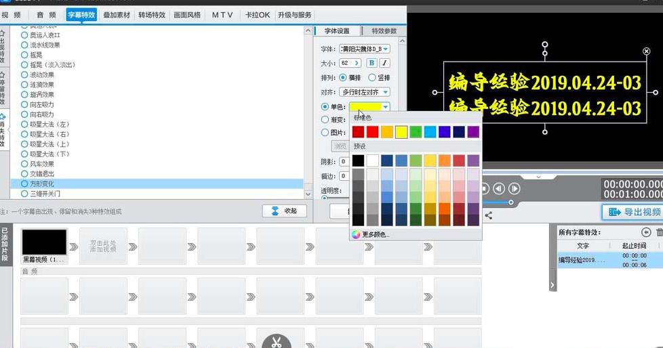Viewport: 663px width, 348px height.
Task: Open the 特效参数 tab
Action: pos(384,31)
